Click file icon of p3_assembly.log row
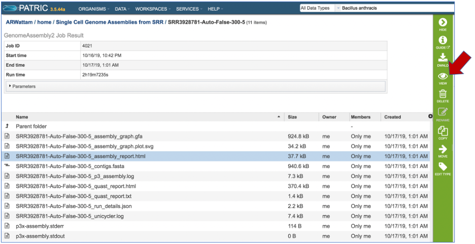The height and width of the screenshot is (244, 475). tap(7, 176)
